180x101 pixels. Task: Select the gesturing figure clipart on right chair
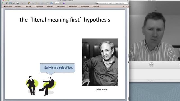point(48,86)
